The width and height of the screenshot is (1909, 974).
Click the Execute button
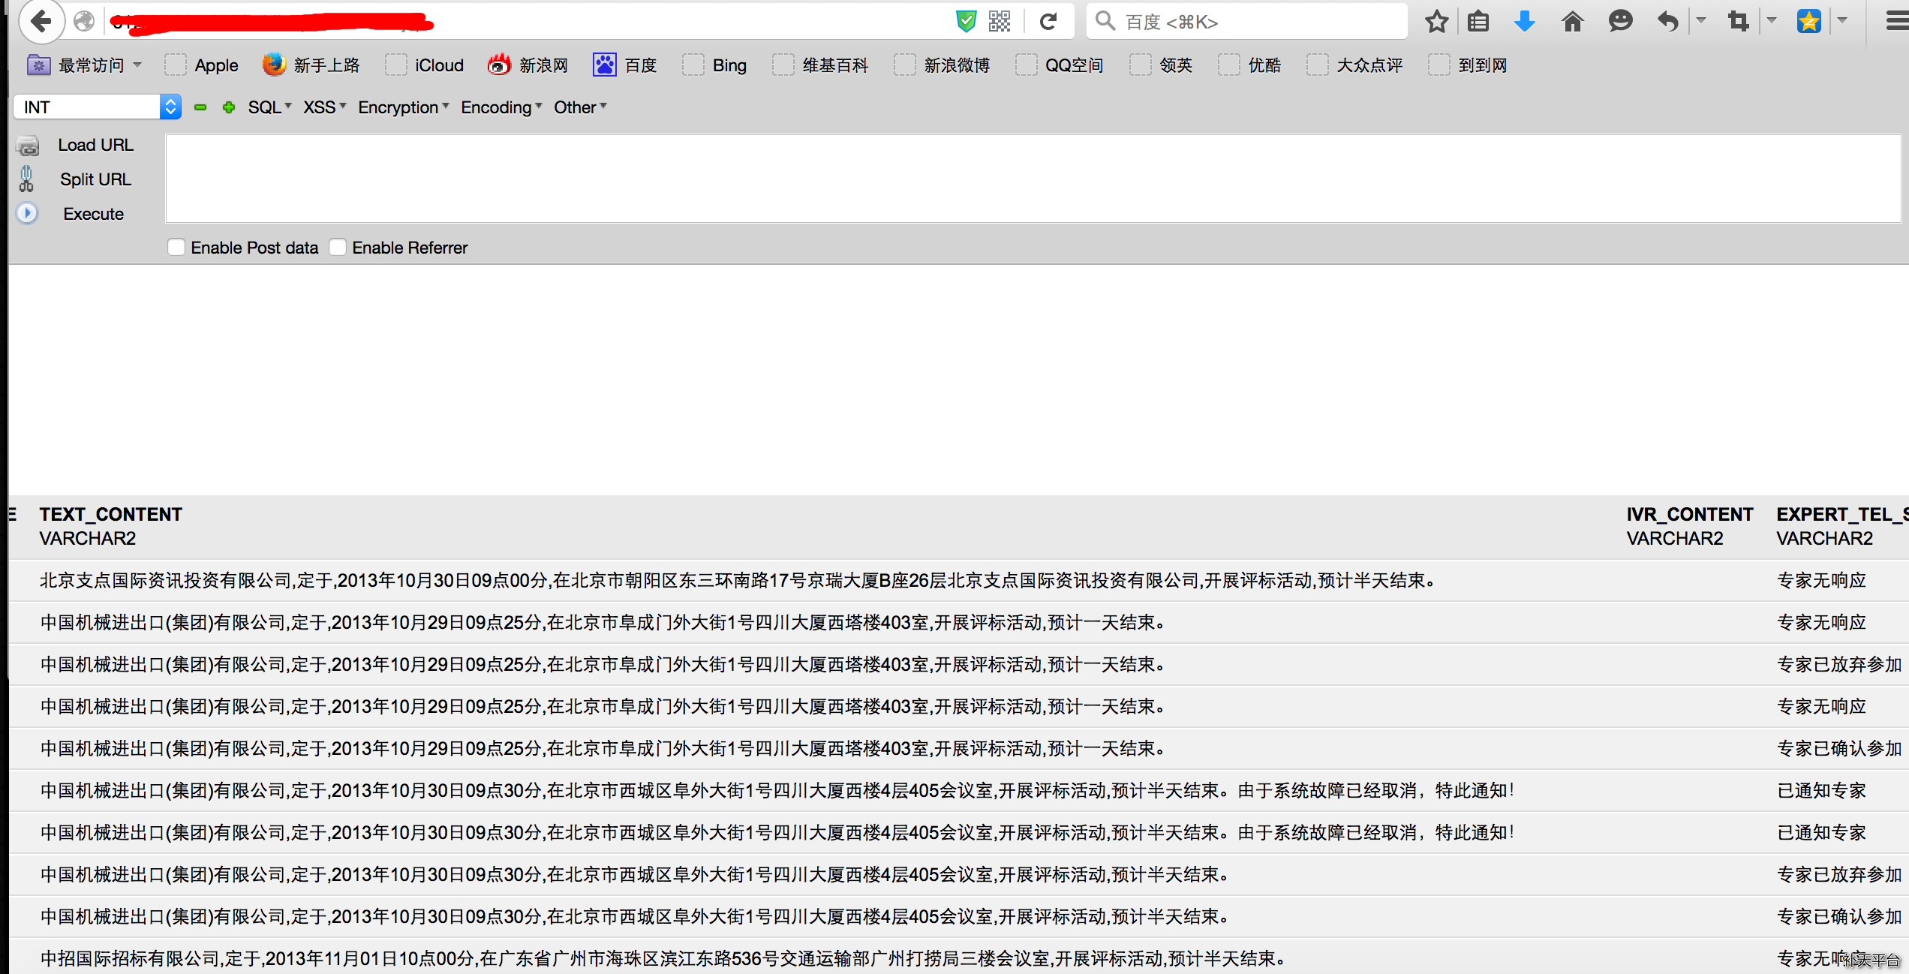(93, 214)
